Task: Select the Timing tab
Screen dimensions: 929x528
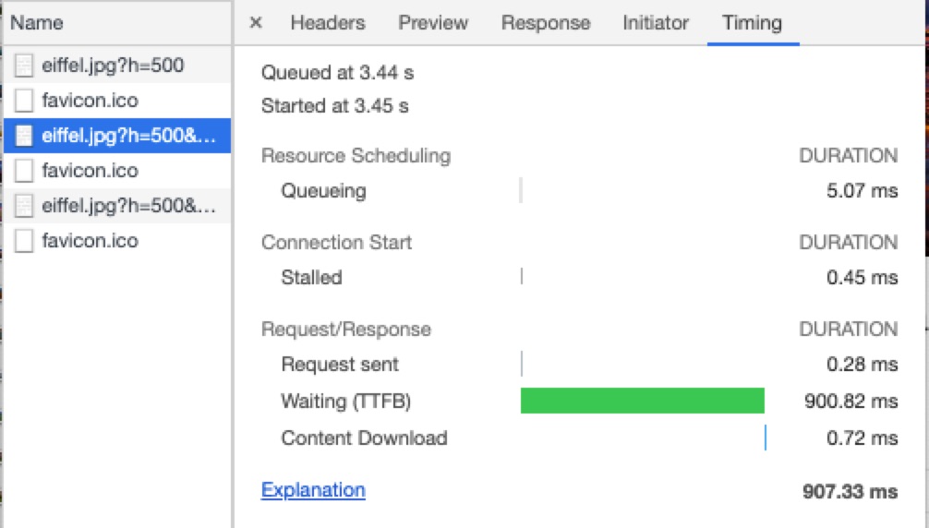Action: point(752,23)
